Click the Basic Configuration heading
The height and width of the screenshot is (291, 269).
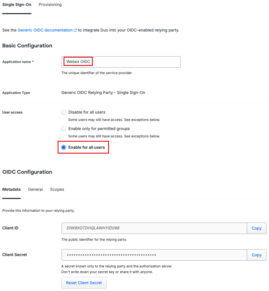click(x=27, y=46)
